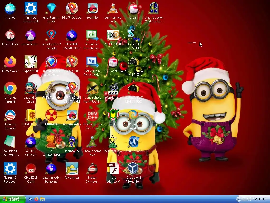
Task: Open the volume speaker tray icon
Action: pyautogui.click(x=249, y=199)
